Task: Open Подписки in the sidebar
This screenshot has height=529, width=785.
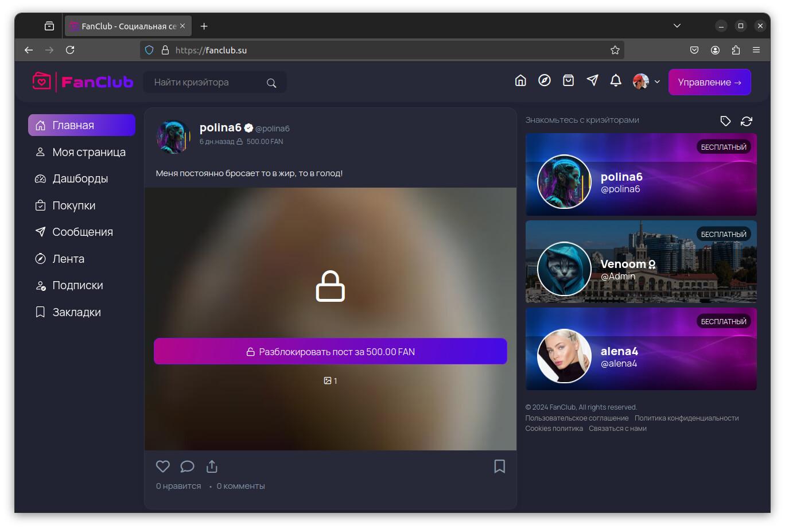Action: (x=81, y=285)
